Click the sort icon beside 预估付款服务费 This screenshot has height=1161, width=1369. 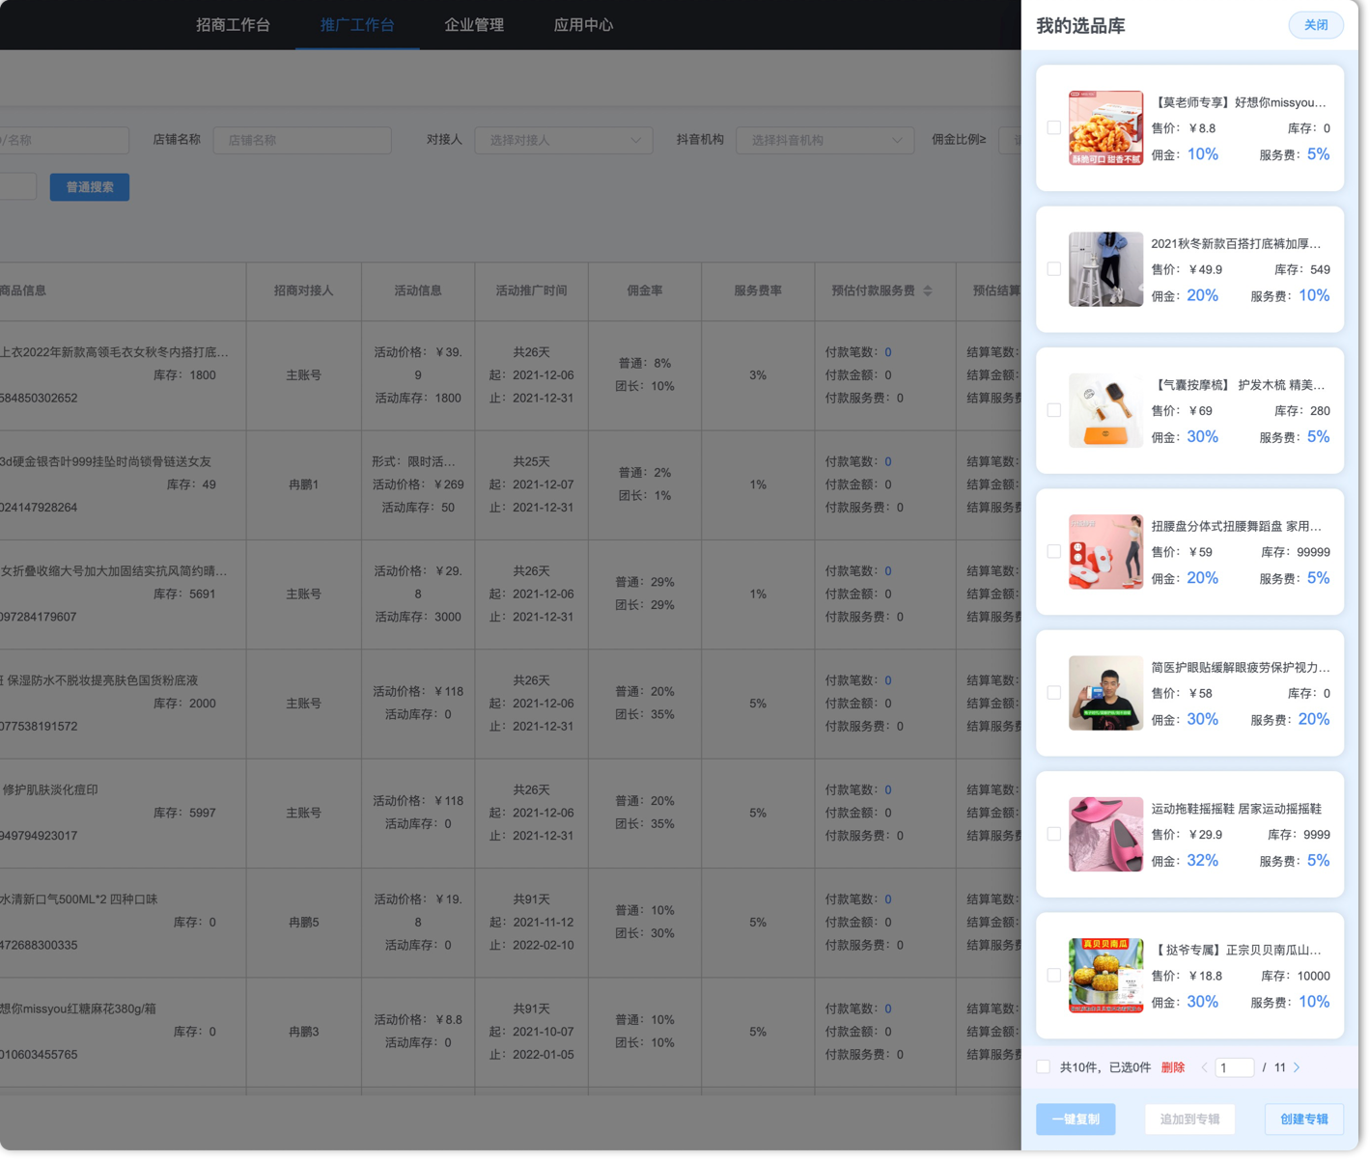pos(928,290)
